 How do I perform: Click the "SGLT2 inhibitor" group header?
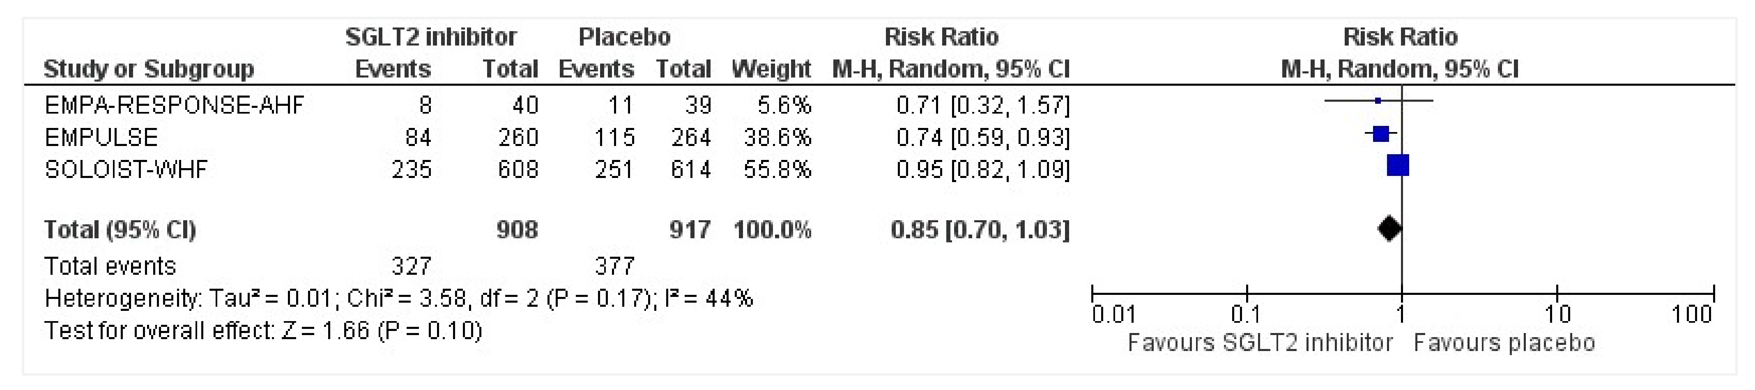(x=430, y=37)
